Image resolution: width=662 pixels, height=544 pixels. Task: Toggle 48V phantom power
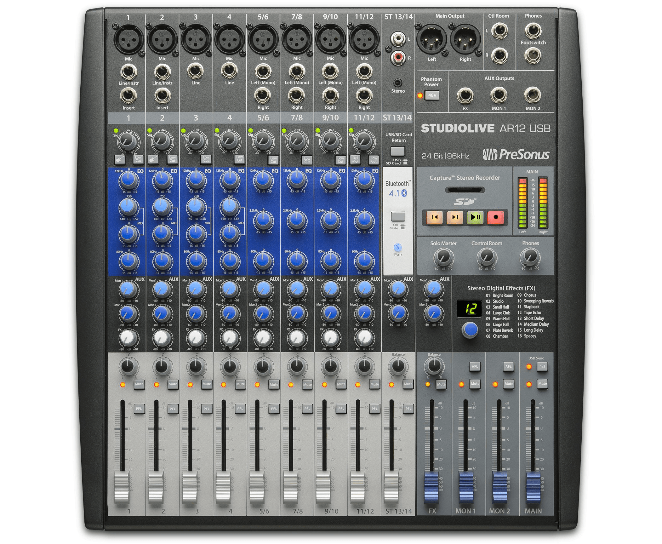coord(431,95)
